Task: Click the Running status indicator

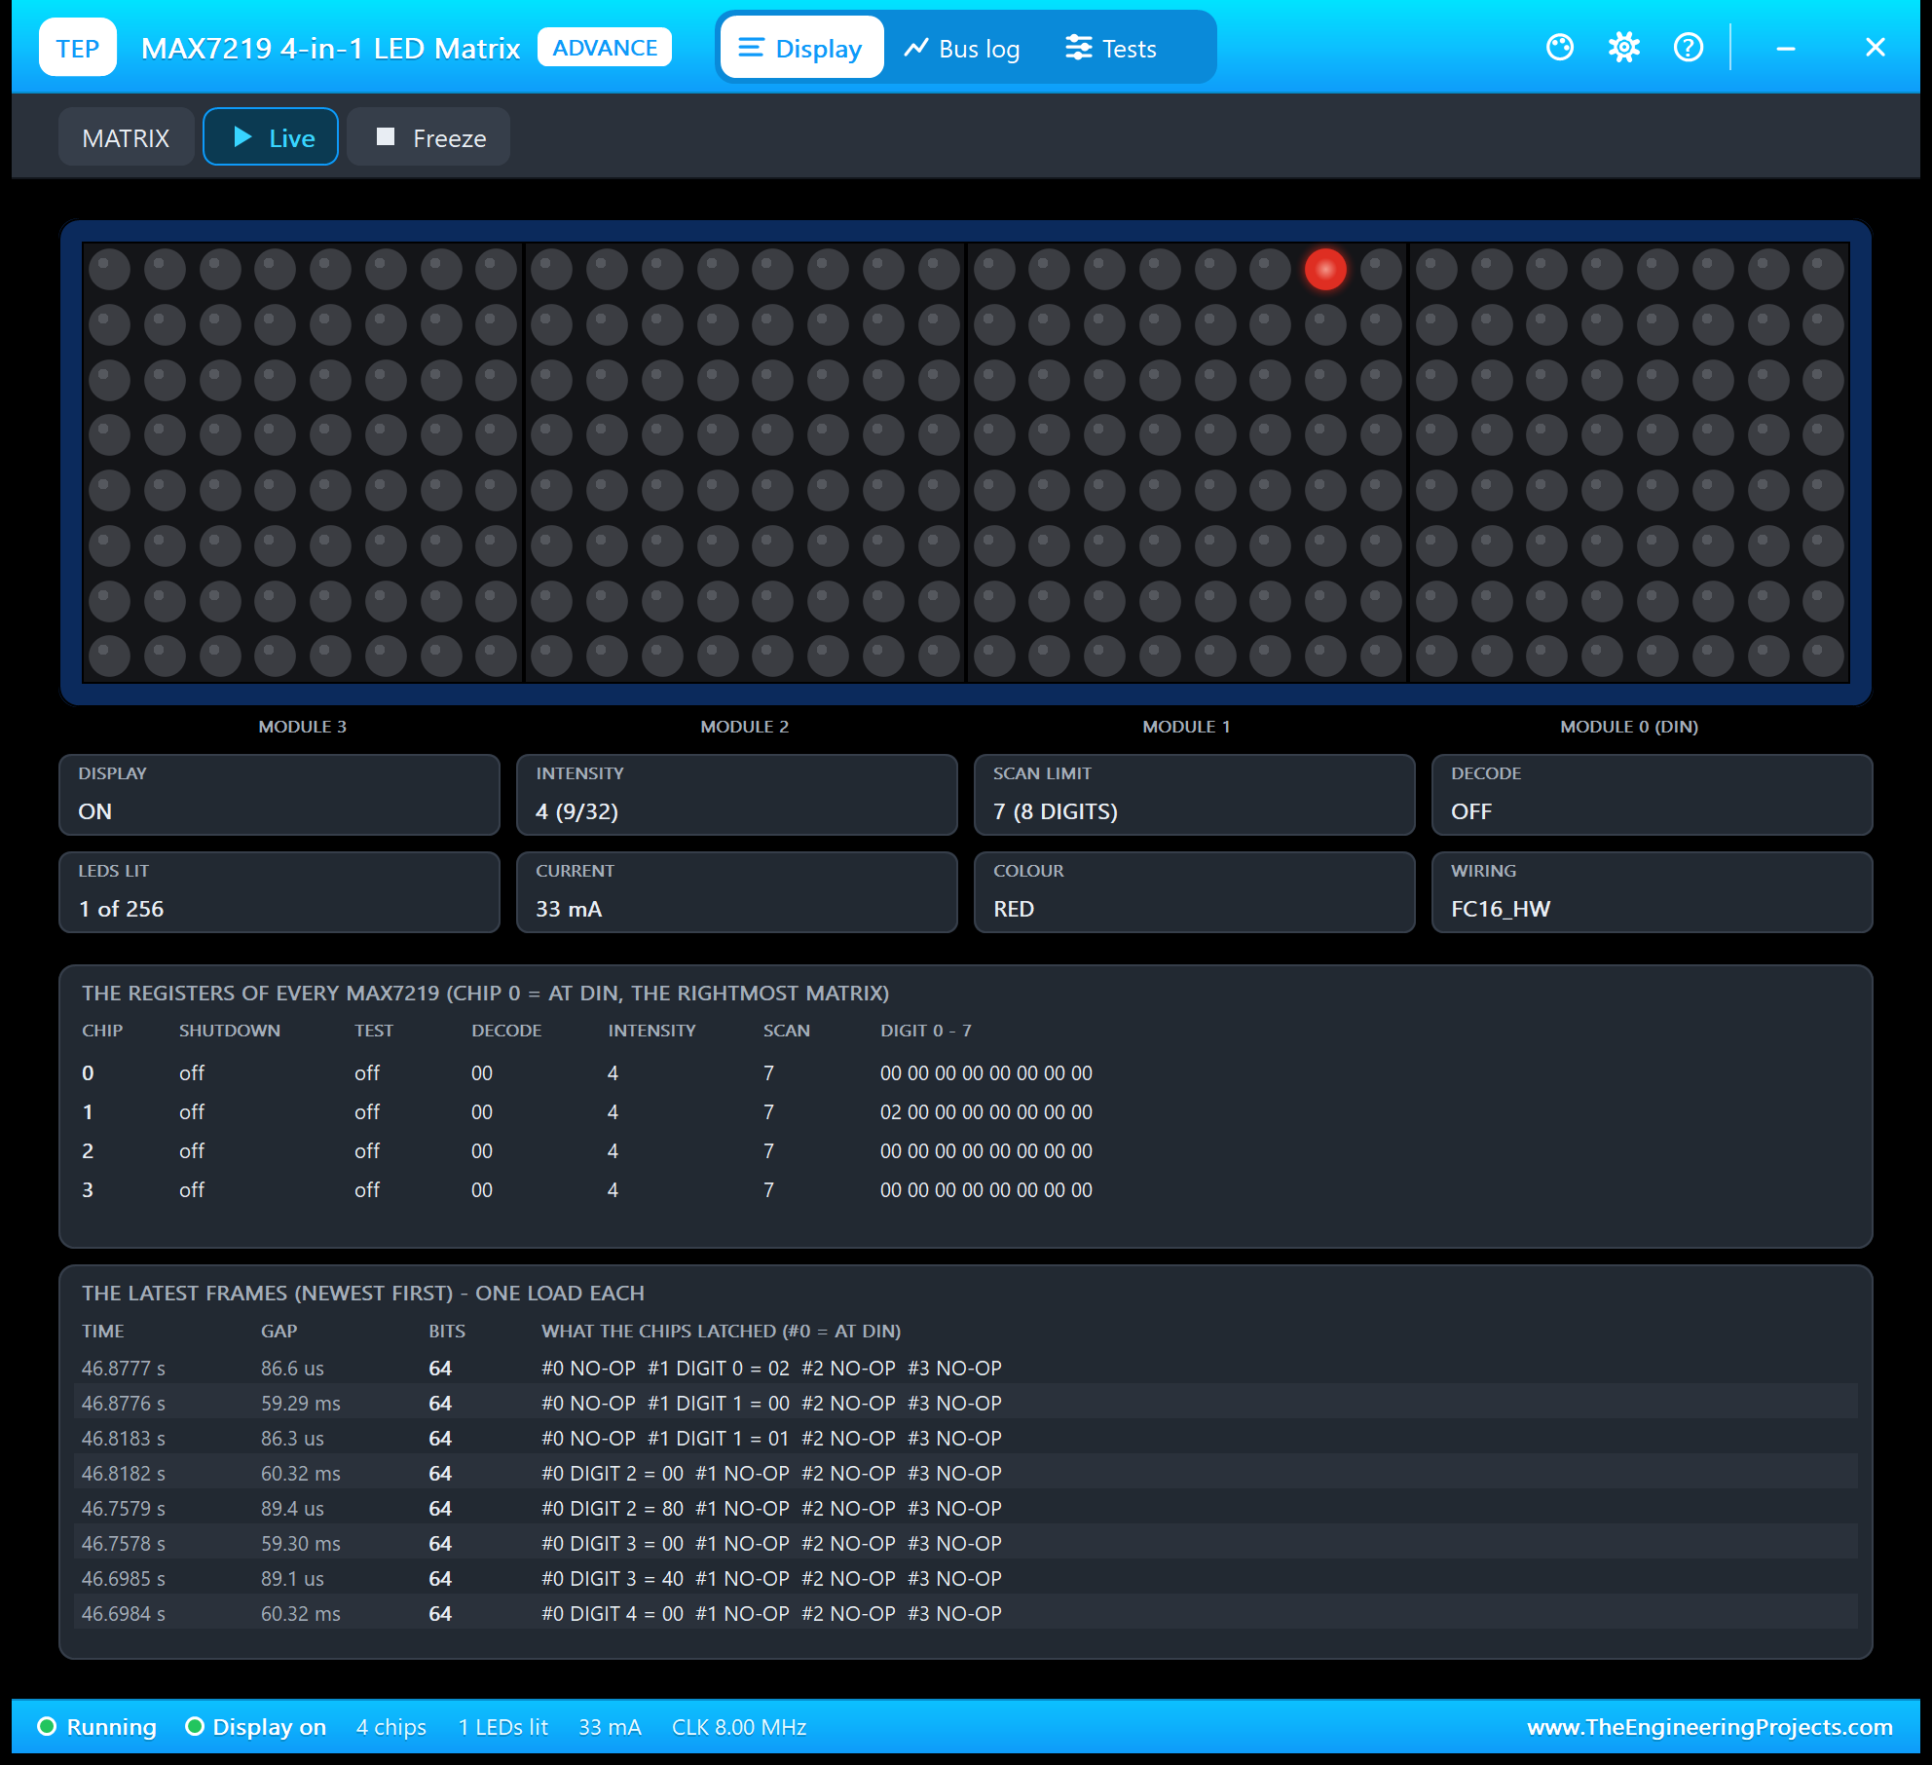Action: (96, 1727)
